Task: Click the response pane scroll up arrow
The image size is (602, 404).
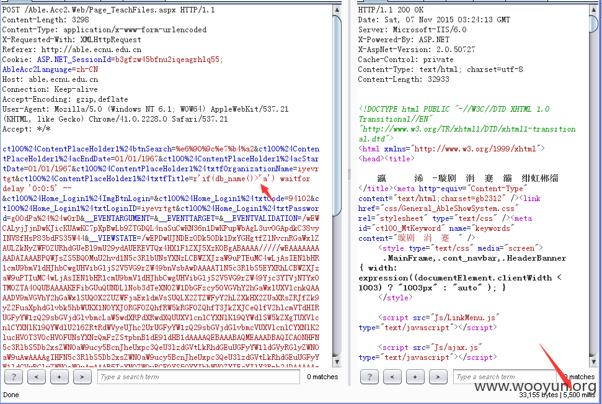Action: [x=593, y=9]
